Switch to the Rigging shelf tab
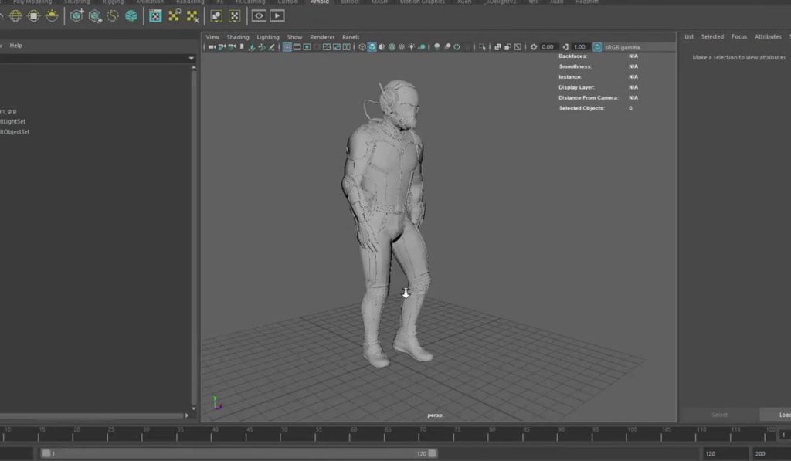 (x=113, y=2)
